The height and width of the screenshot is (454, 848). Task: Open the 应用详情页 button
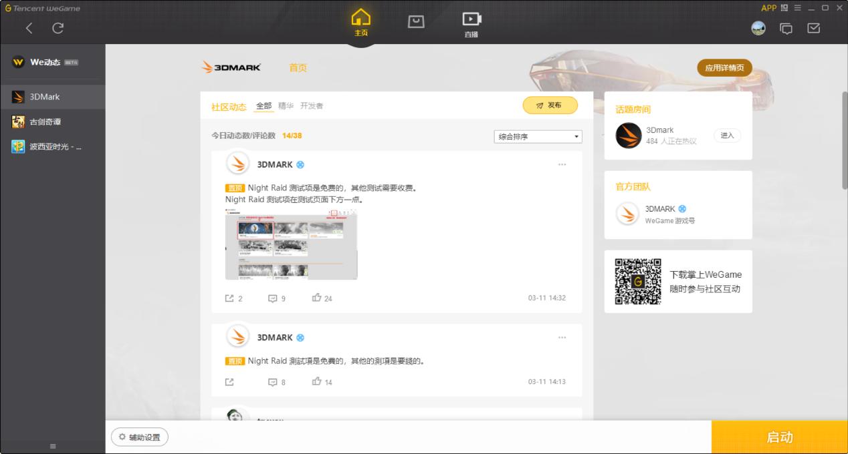pyautogui.click(x=725, y=67)
